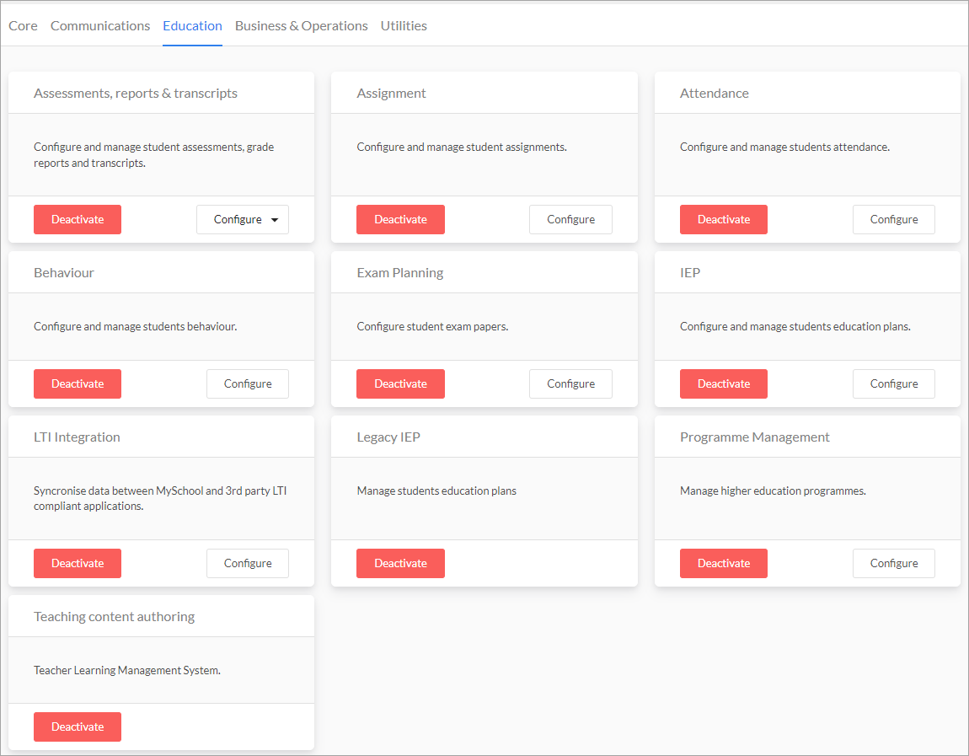The image size is (969, 756).
Task: Open Business & Operations tab
Action: coord(301,26)
